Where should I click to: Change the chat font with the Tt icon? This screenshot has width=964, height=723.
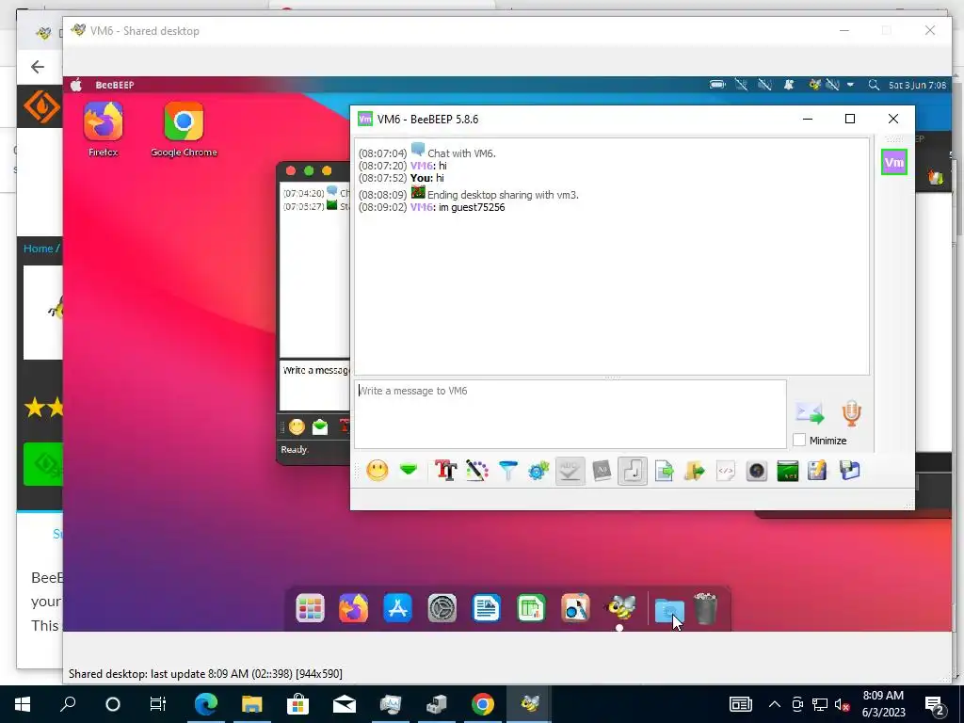click(445, 471)
